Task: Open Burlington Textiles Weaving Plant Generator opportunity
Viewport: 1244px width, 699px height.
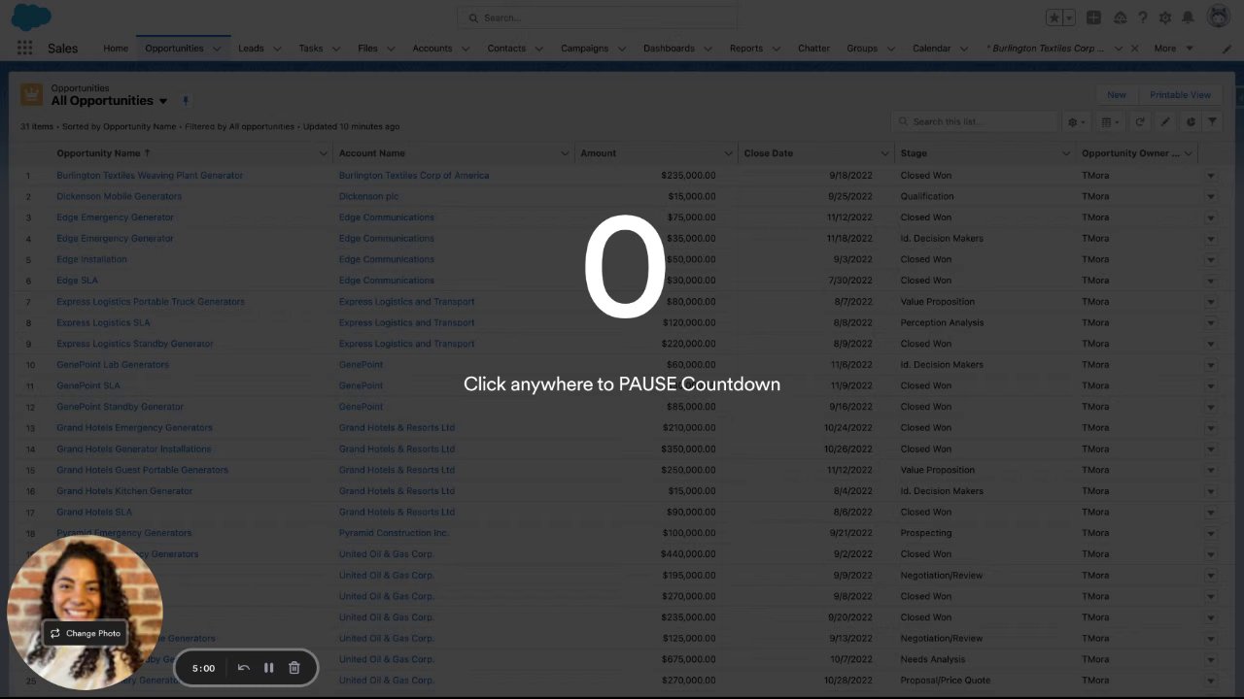Action: point(150,176)
